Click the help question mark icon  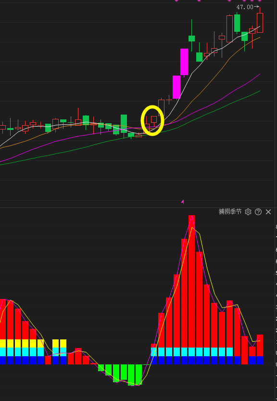click(x=258, y=212)
